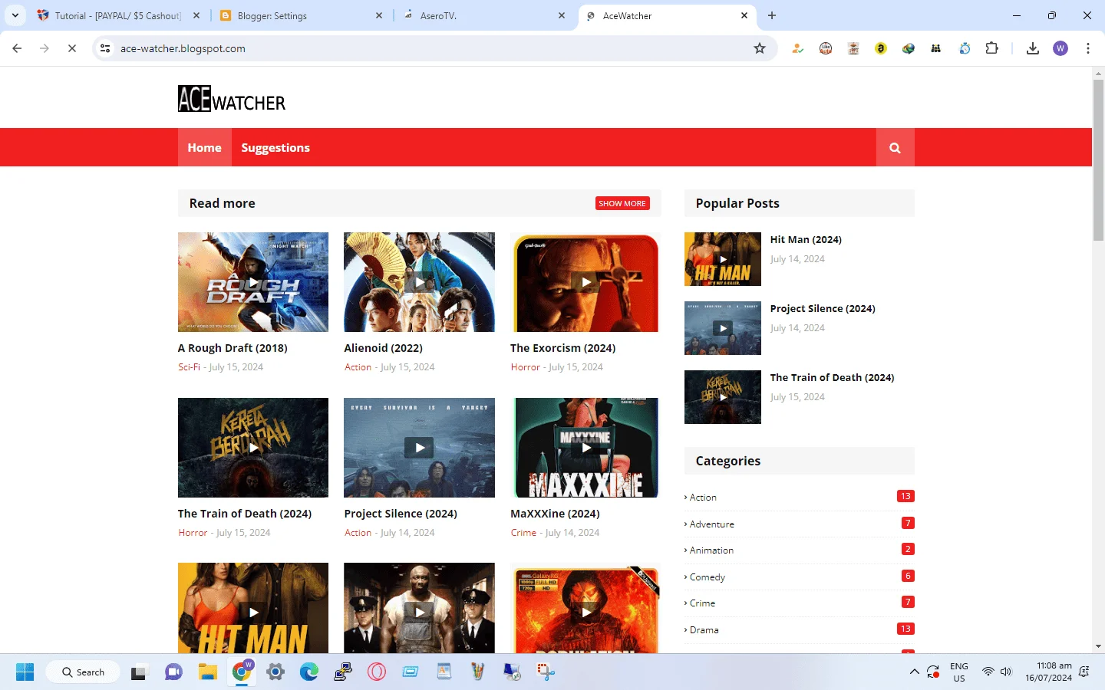Switch to the AseroTV tab
The width and height of the screenshot is (1105, 690).
(x=483, y=15)
